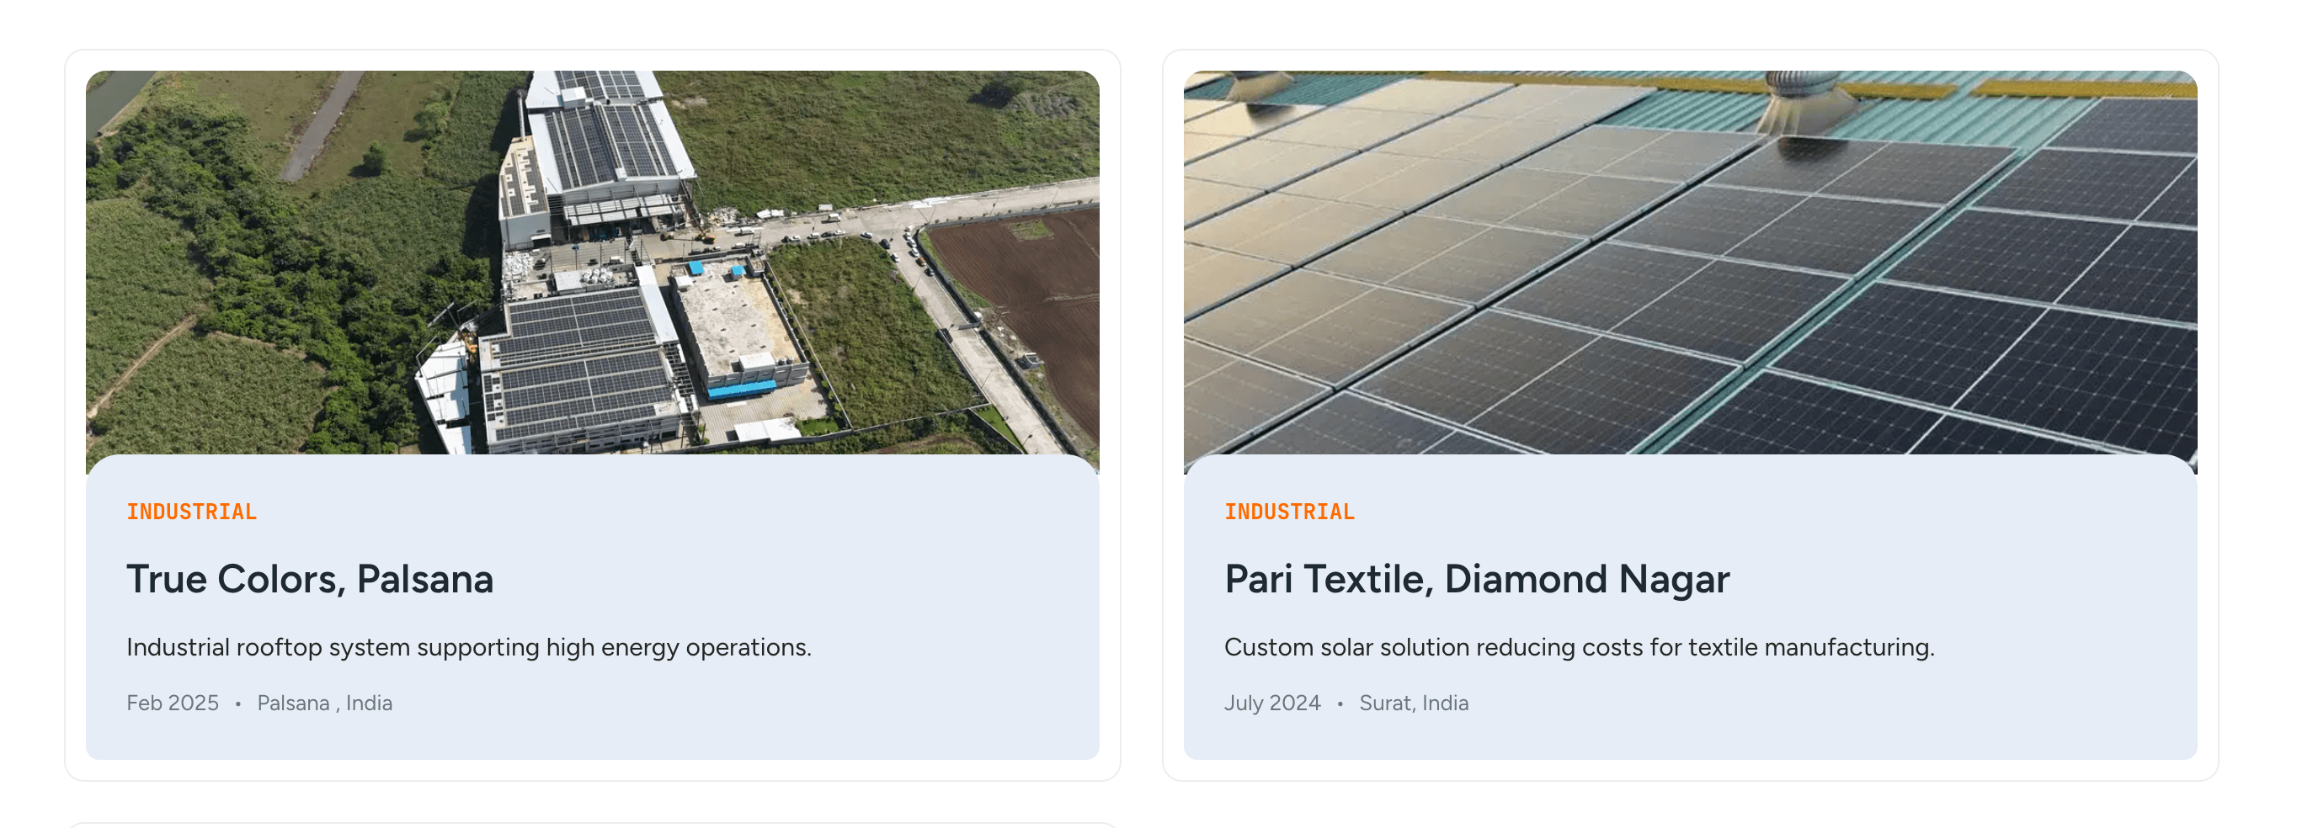Select the INDUSTRIAL tag above Pari Textile
This screenshot has height=828, width=2297.
coord(1289,512)
